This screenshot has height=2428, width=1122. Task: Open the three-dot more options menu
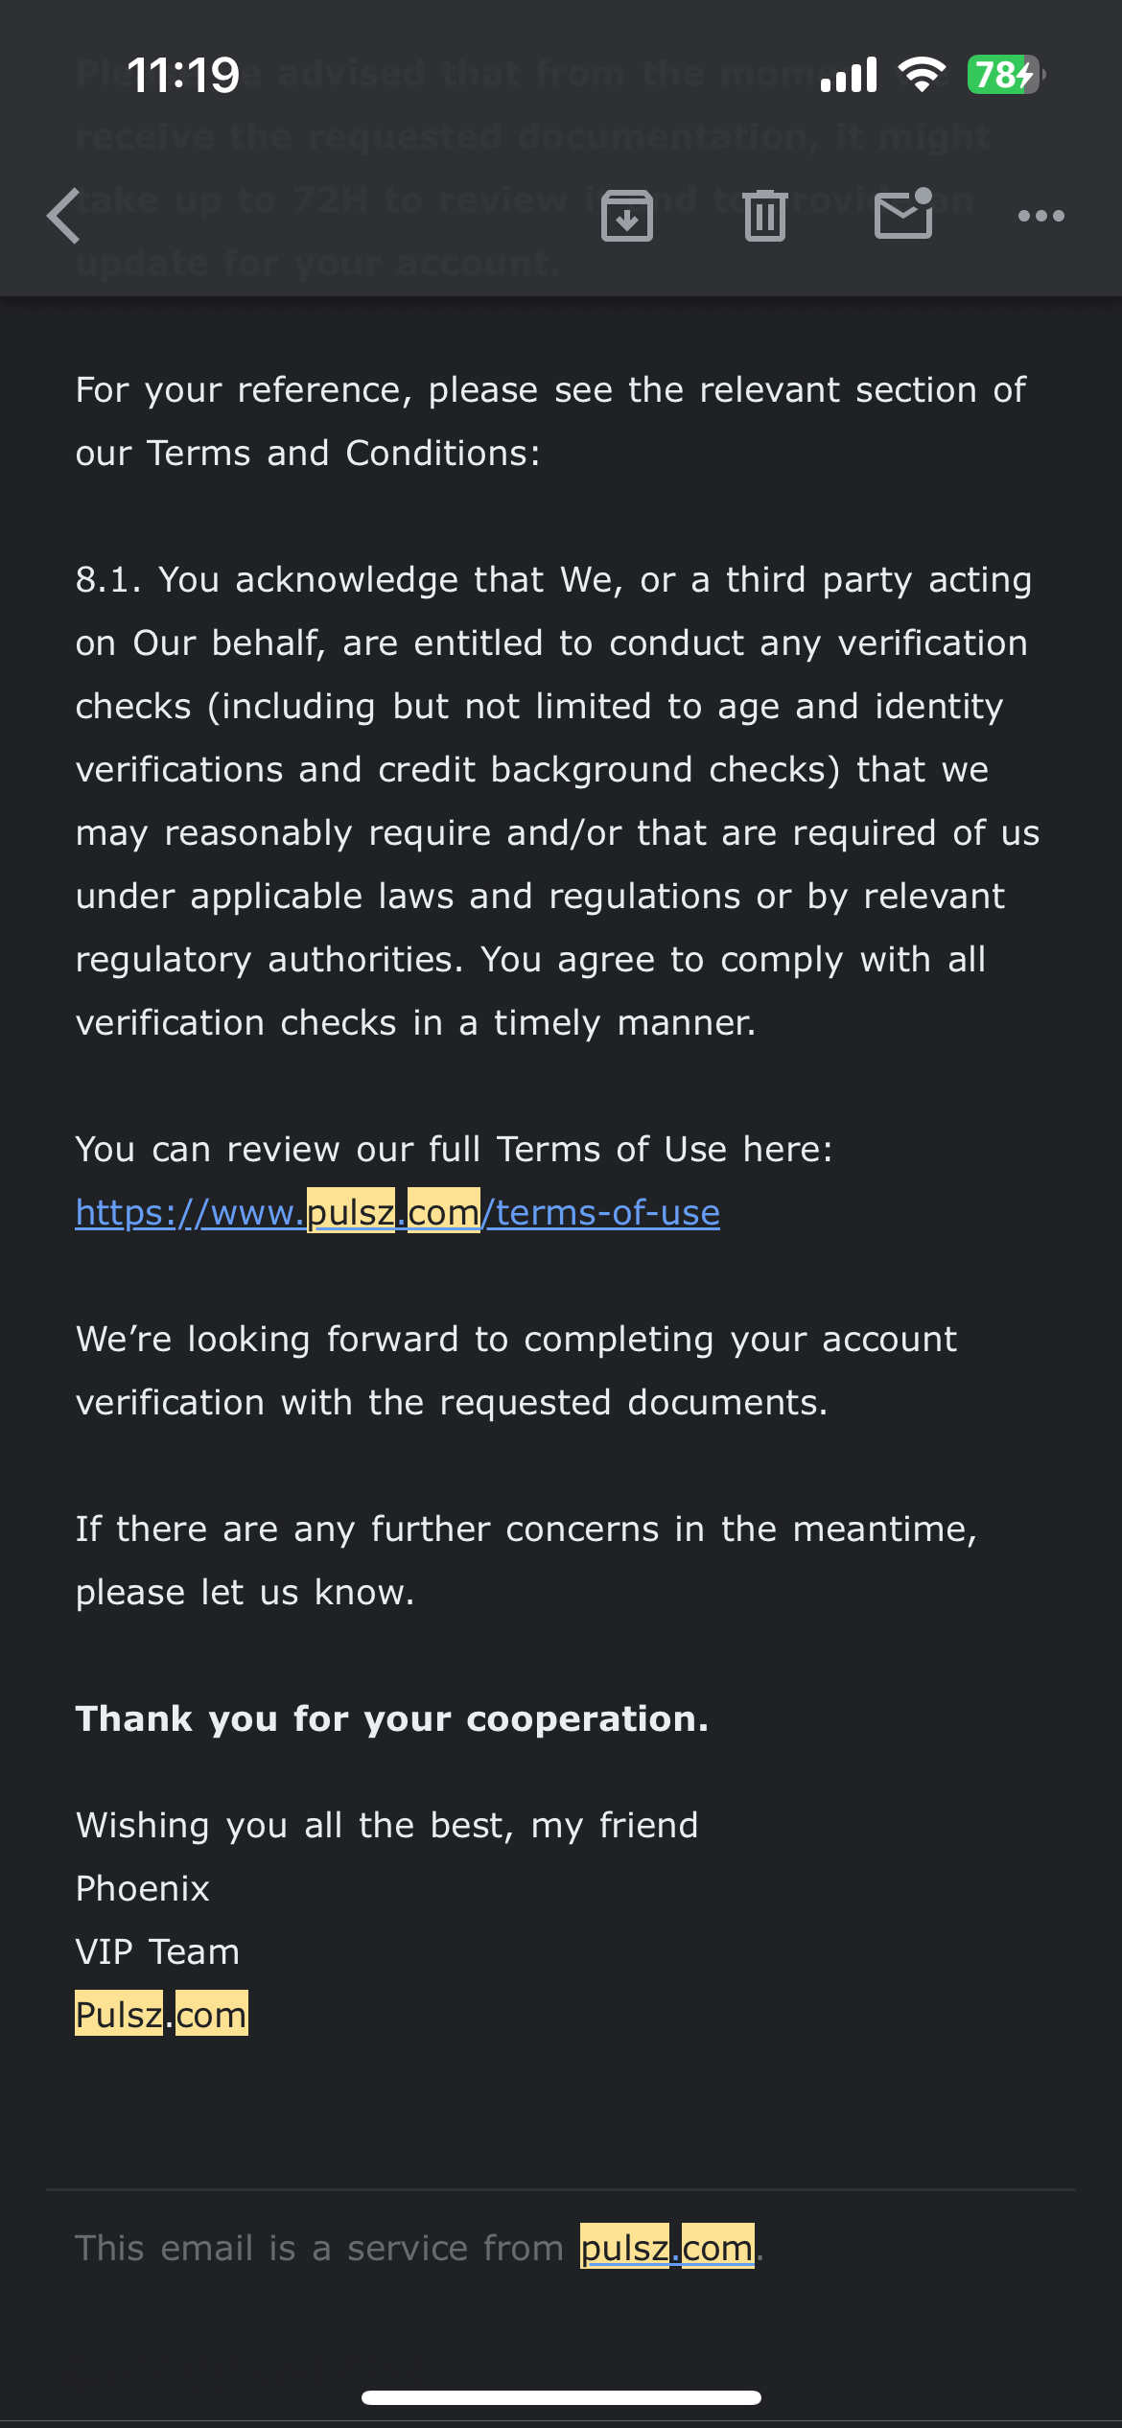[1040, 216]
